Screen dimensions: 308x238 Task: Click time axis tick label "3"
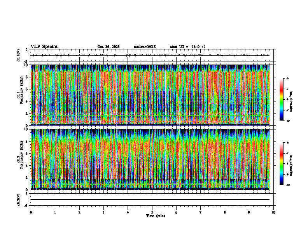tap(103, 212)
